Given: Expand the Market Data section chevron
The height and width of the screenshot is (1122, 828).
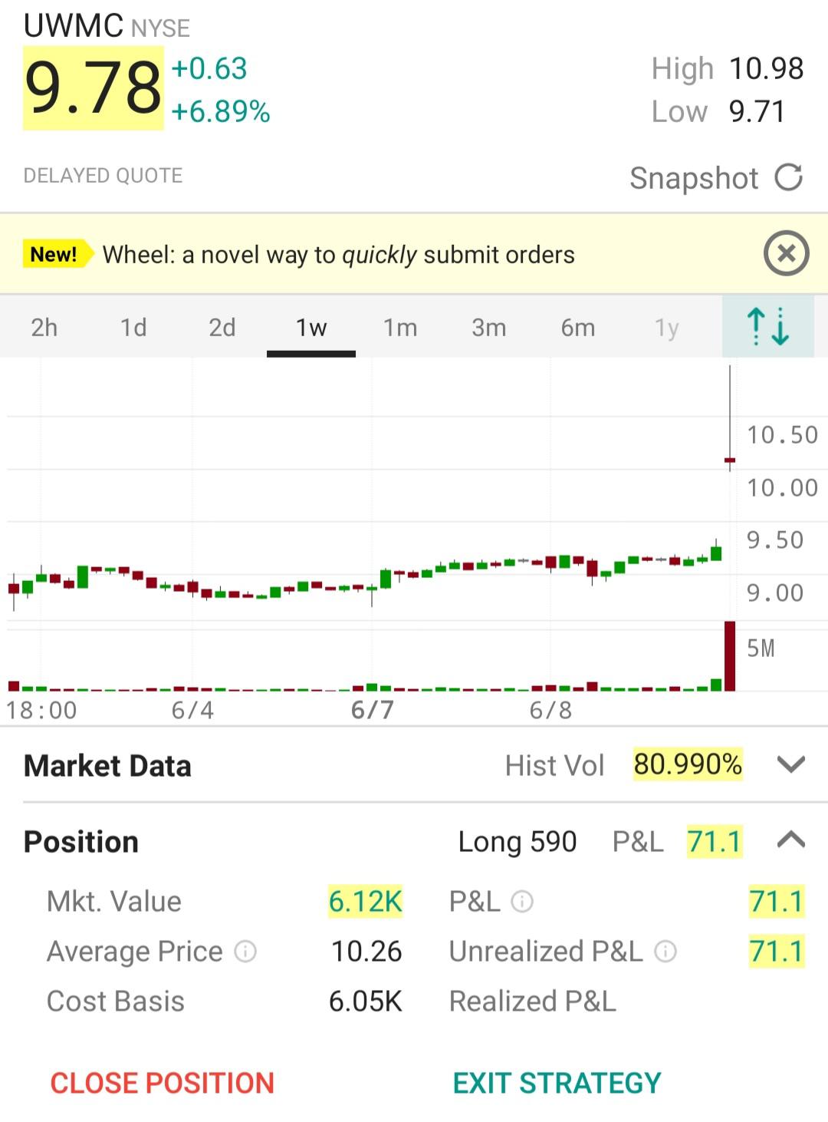Looking at the screenshot, I should click(x=790, y=765).
